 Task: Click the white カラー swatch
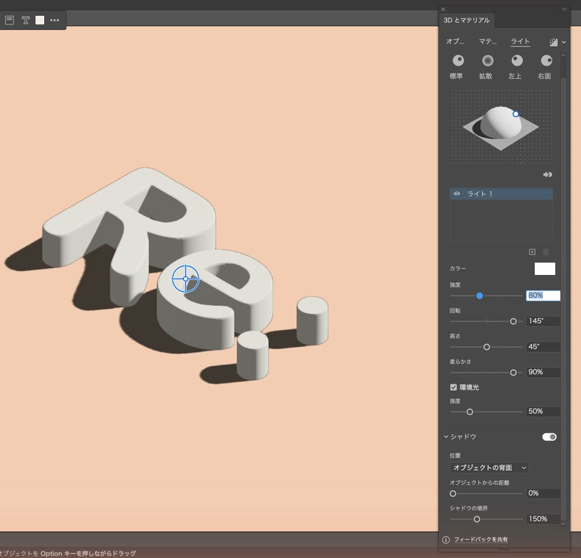(545, 269)
